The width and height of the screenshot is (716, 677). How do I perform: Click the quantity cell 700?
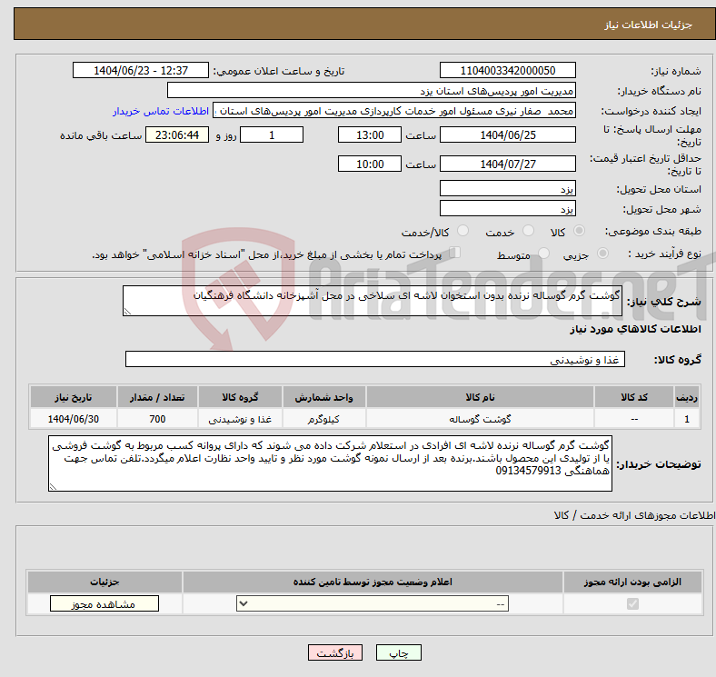pos(157,419)
